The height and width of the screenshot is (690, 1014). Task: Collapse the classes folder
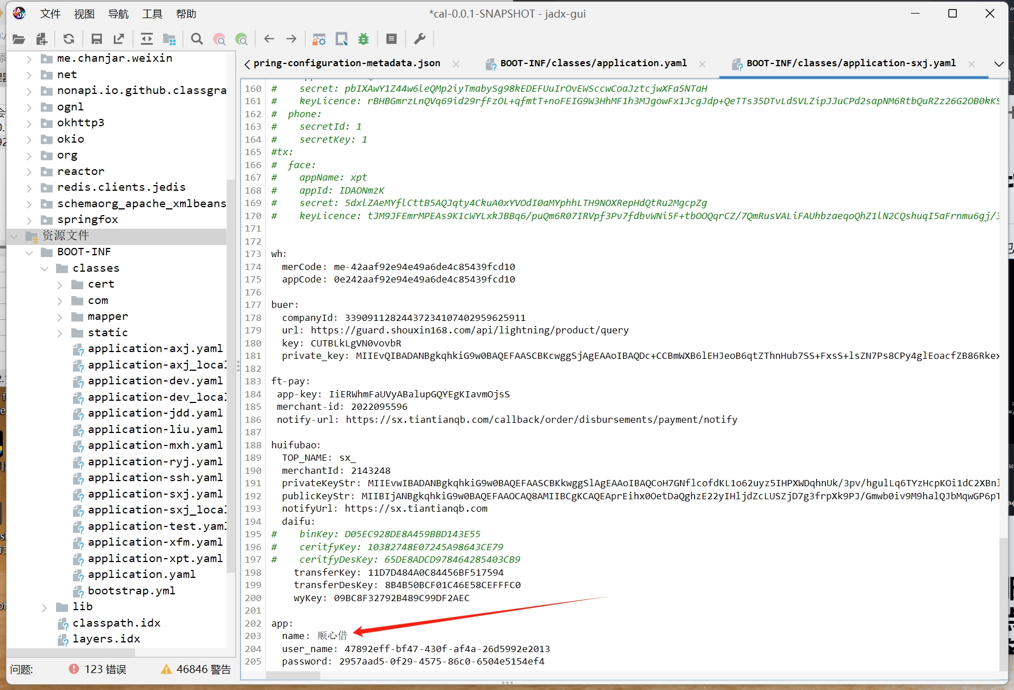click(44, 268)
